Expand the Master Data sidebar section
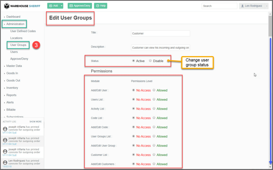Screen dimensions: 273x170 click(14, 66)
